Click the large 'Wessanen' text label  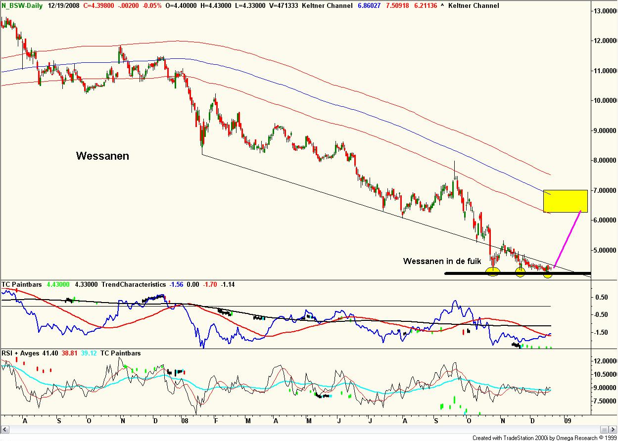102,156
